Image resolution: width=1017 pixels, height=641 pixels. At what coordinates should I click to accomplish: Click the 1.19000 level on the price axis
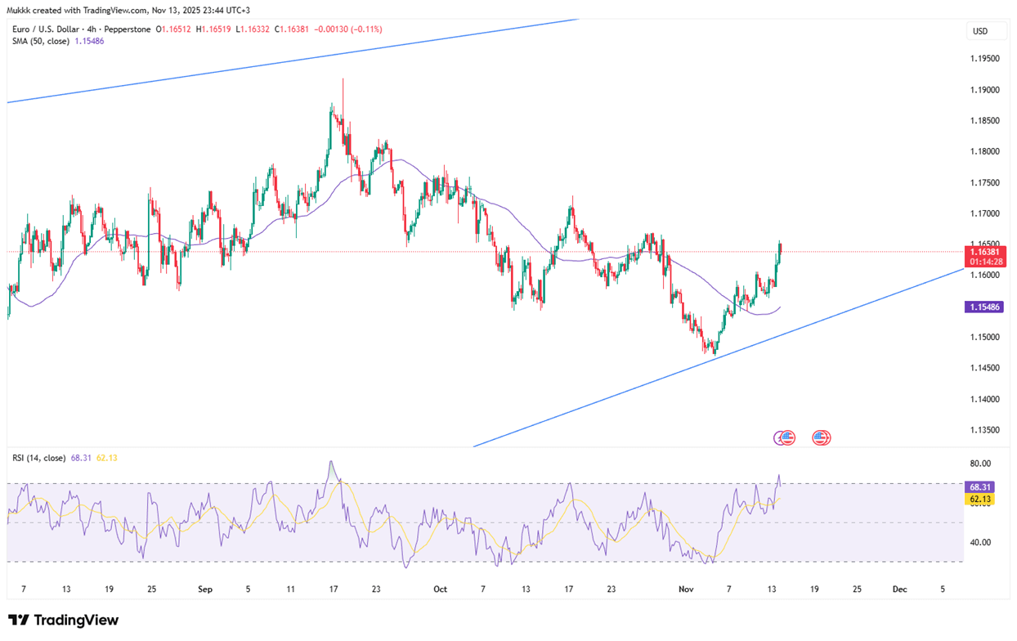click(x=985, y=90)
